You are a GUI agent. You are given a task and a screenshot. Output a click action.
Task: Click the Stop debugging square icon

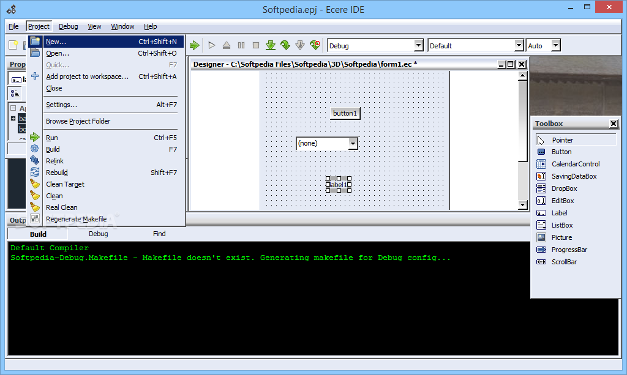[256, 45]
